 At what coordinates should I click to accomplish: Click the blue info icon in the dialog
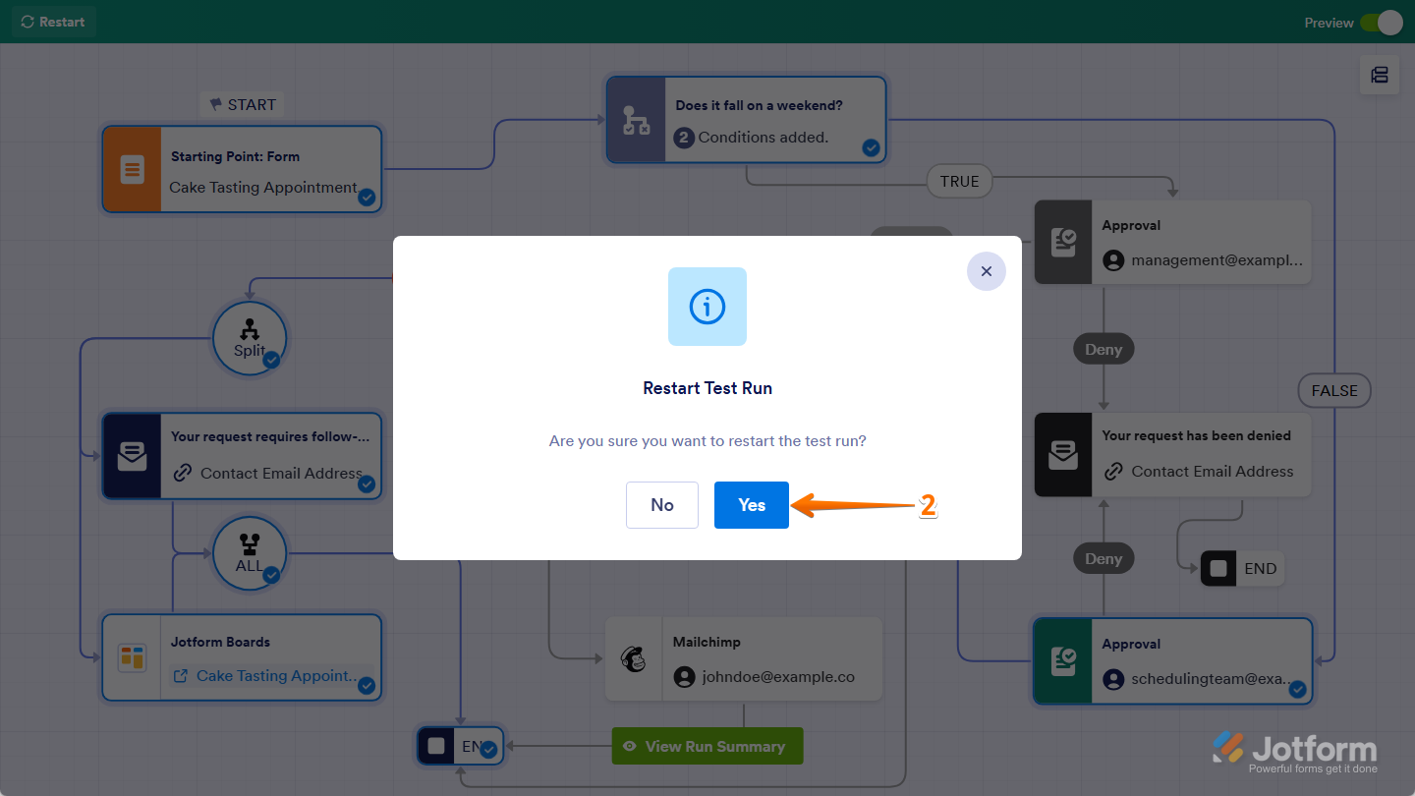tap(707, 307)
